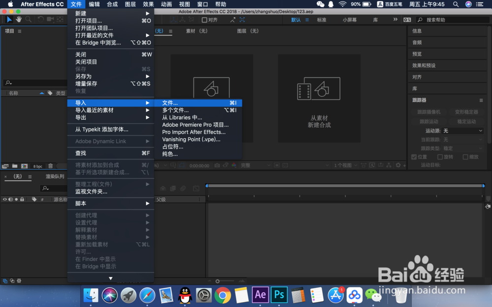
Task: Switch to the 渲染队列 tab
Action: pyautogui.click(x=55, y=176)
